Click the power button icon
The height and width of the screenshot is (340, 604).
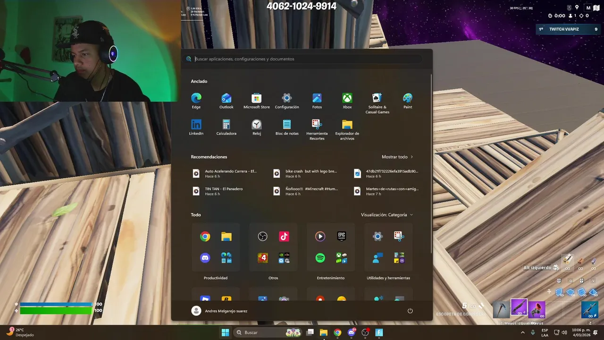410,311
